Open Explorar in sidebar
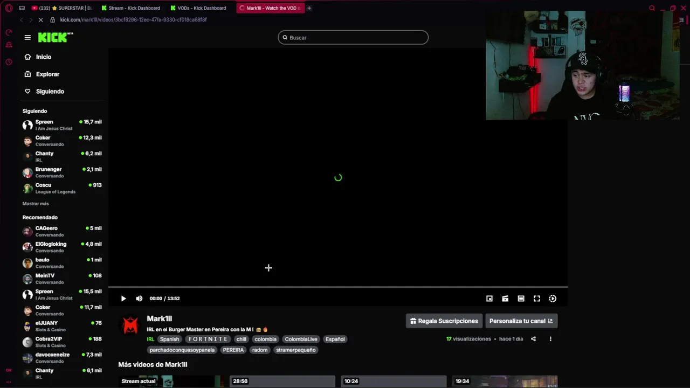 [x=47, y=74]
